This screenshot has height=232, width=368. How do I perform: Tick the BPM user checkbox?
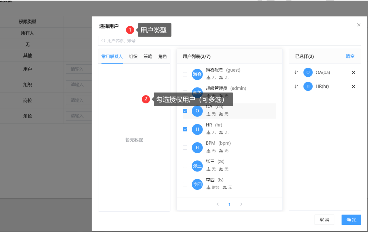pos(185,147)
